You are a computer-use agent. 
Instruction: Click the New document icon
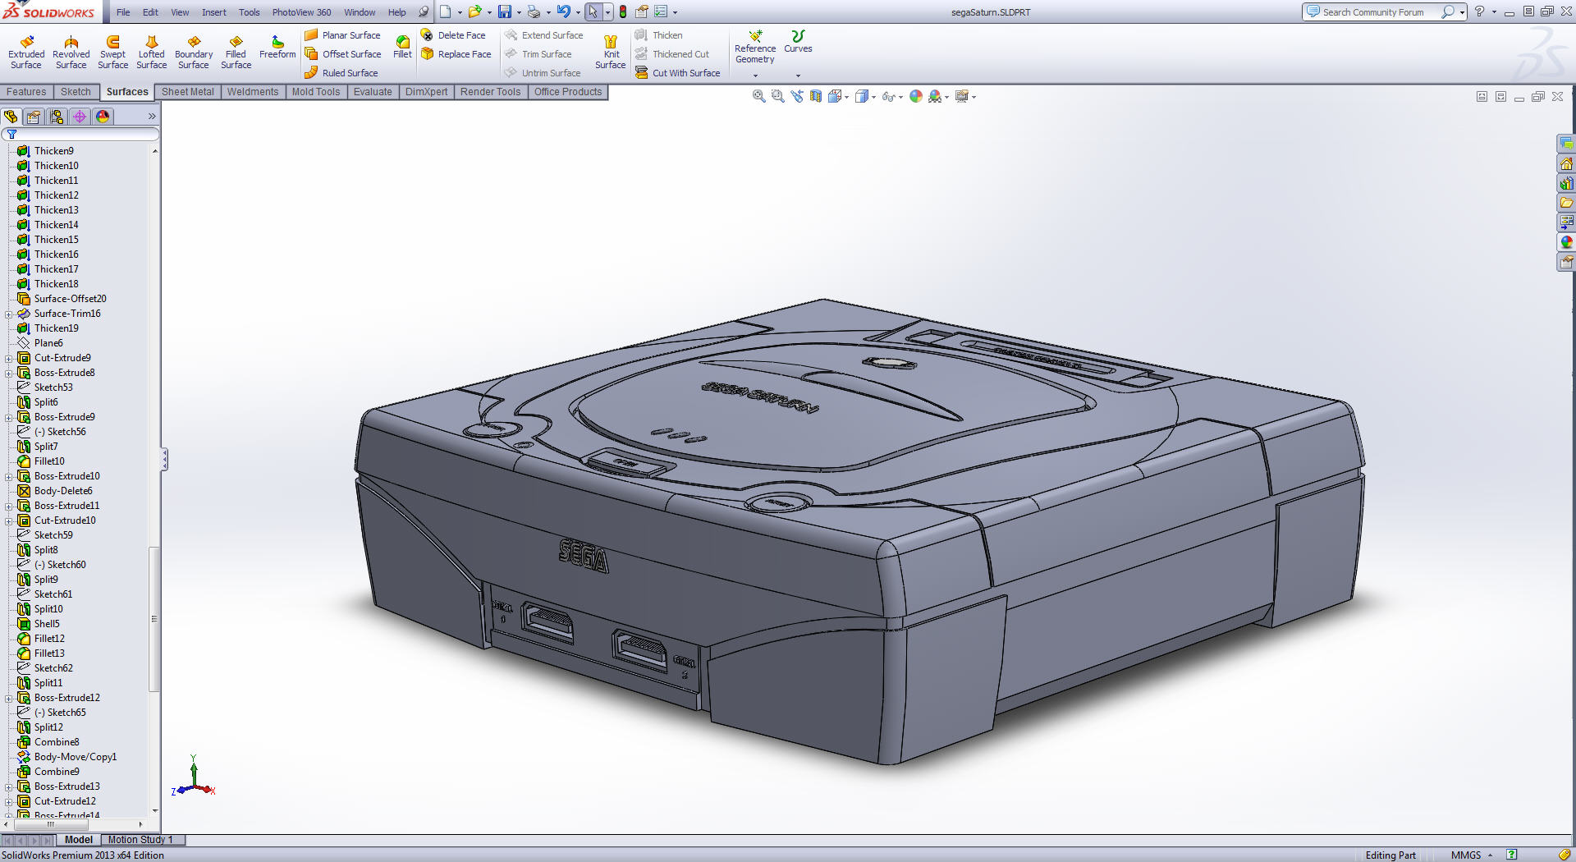point(445,11)
